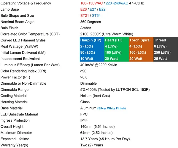The height and width of the screenshot is (148, 178).
Task: Click 'Correlated Color Temperature (CCT)' label
Action: pos(30,34)
